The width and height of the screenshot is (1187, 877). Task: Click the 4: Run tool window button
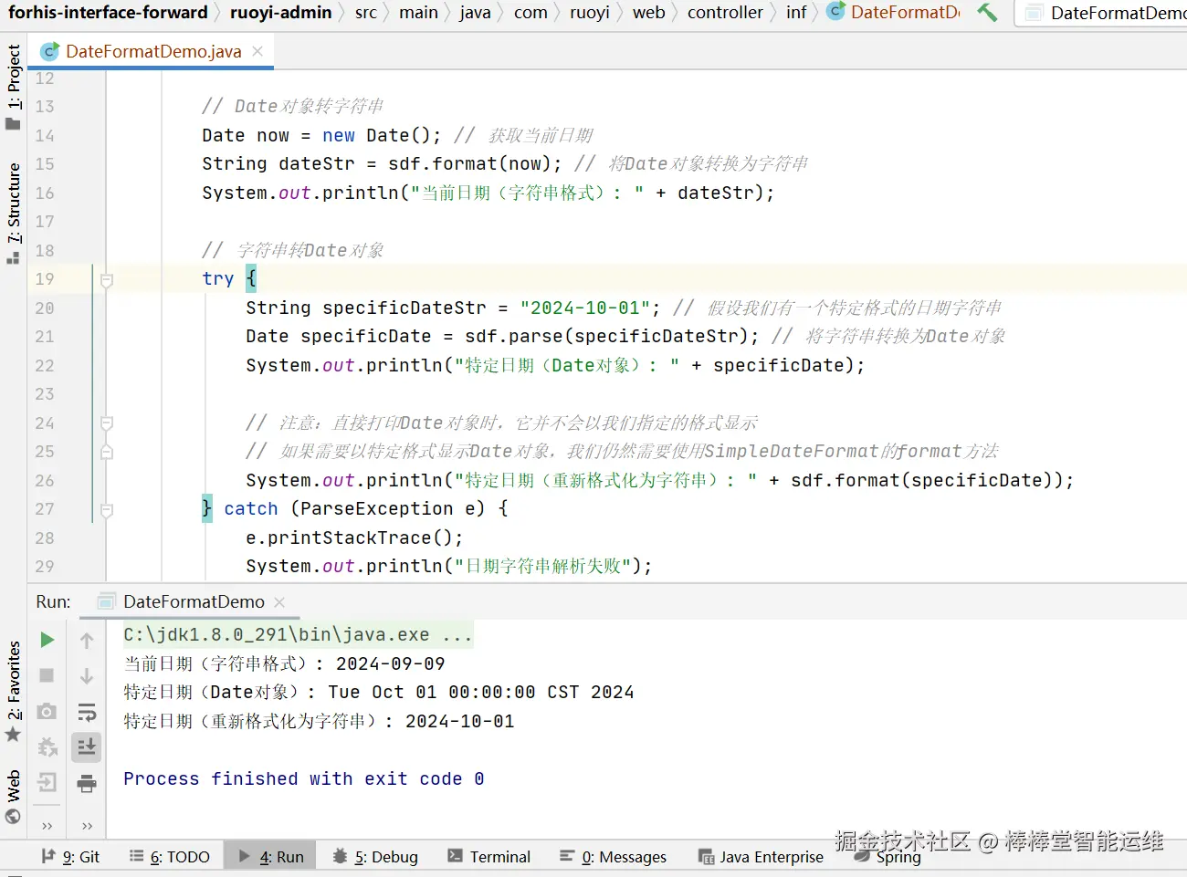tap(271, 857)
